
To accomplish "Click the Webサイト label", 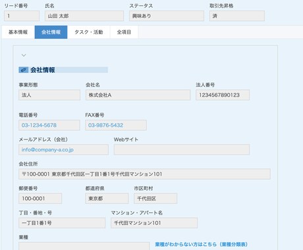I will (126, 139).
